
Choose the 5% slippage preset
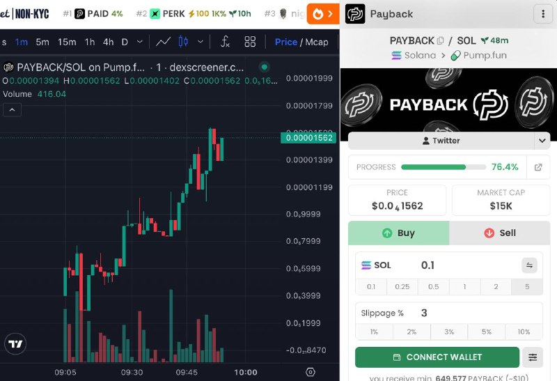(486, 332)
